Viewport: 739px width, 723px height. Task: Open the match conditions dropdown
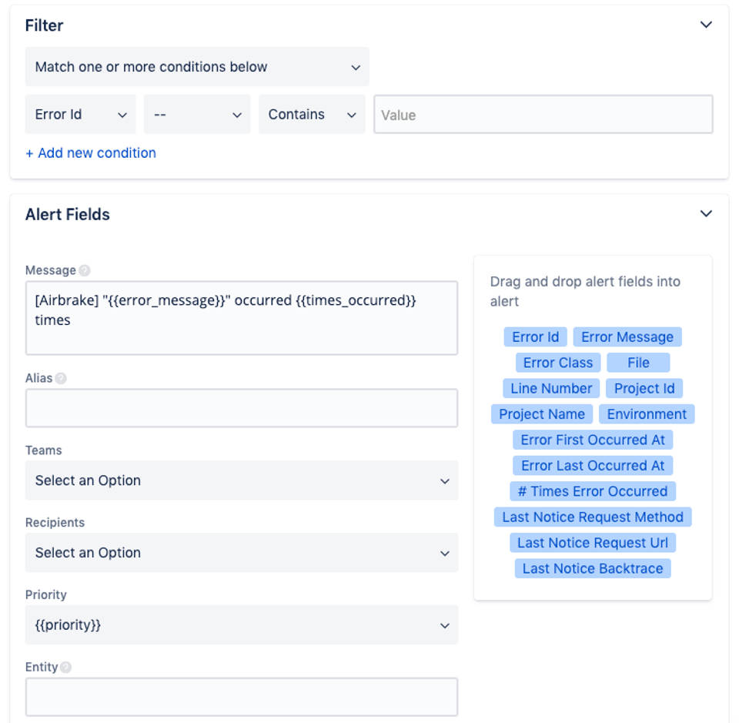click(197, 67)
